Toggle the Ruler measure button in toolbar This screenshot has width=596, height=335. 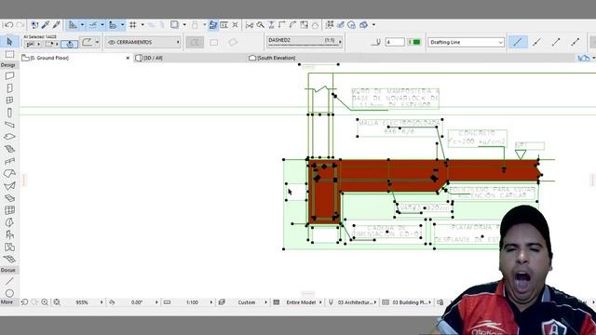point(113,25)
